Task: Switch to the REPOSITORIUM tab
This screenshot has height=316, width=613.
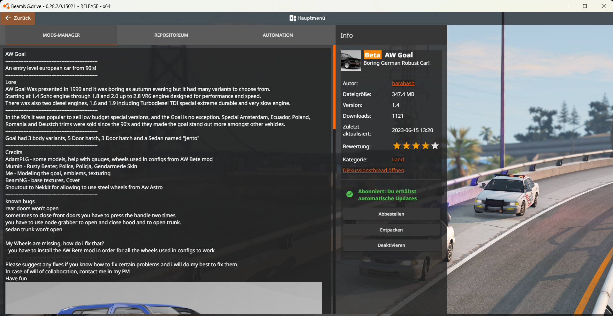Action: coord(171,35)
